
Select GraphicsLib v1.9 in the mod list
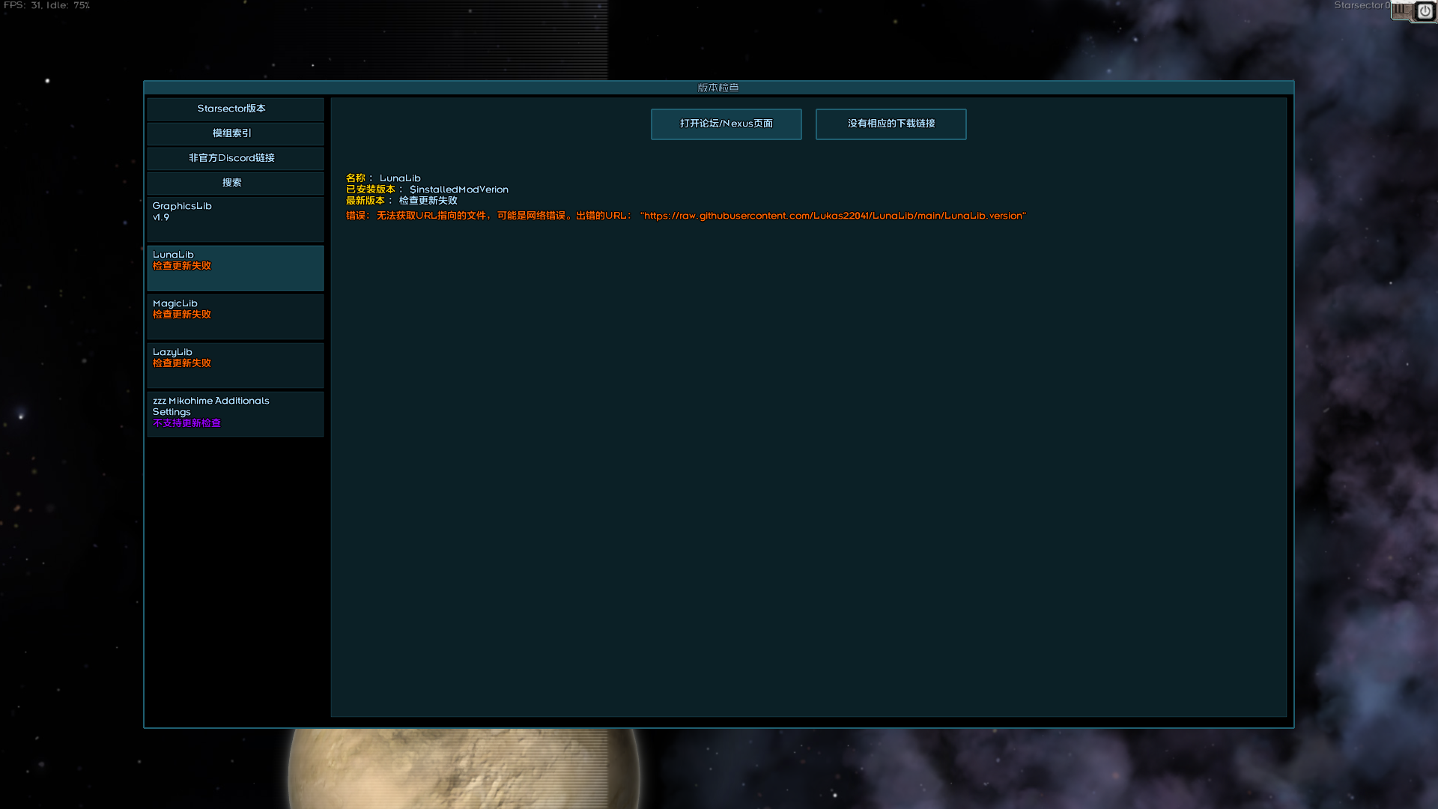click(x=234, y=219)
